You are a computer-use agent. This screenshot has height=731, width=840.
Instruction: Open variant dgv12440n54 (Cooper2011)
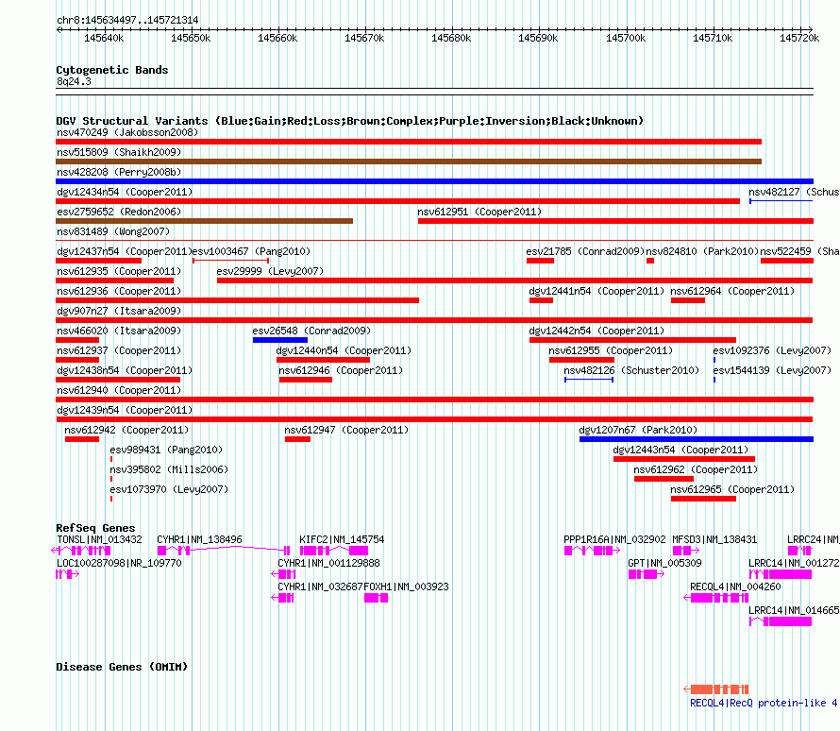pyautogui.click(x=344, y=351)
